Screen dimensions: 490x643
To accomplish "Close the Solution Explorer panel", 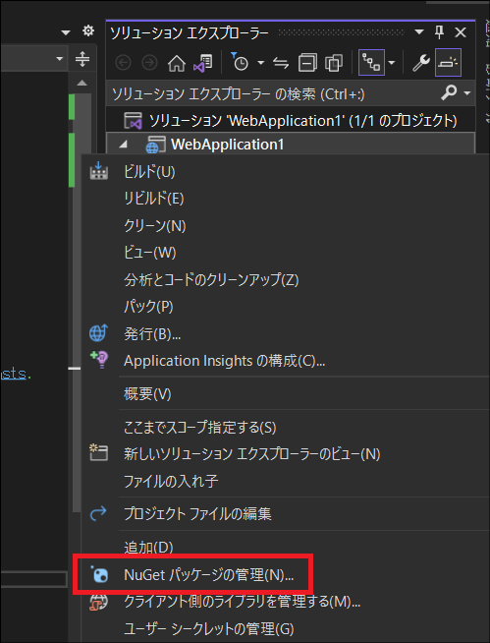I will (461, 32).
